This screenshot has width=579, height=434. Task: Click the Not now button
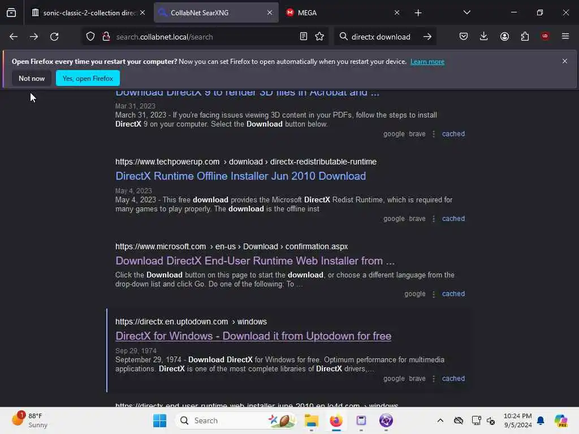tap(32, 78)
